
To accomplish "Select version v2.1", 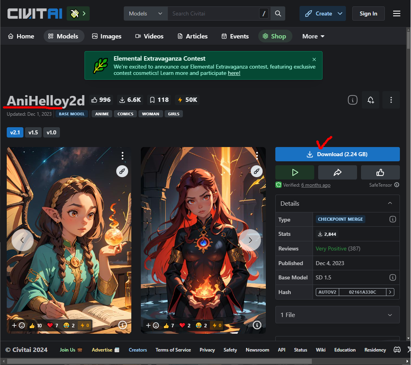I will (15, 132).
